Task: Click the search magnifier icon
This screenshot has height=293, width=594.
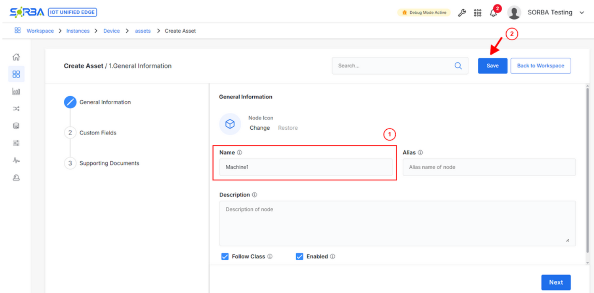Action: 458,66
